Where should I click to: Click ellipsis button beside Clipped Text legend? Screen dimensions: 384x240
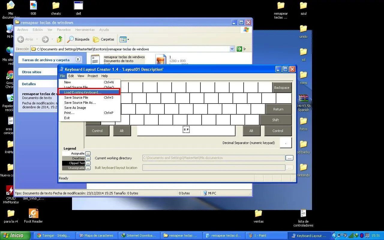pos(88,163)
